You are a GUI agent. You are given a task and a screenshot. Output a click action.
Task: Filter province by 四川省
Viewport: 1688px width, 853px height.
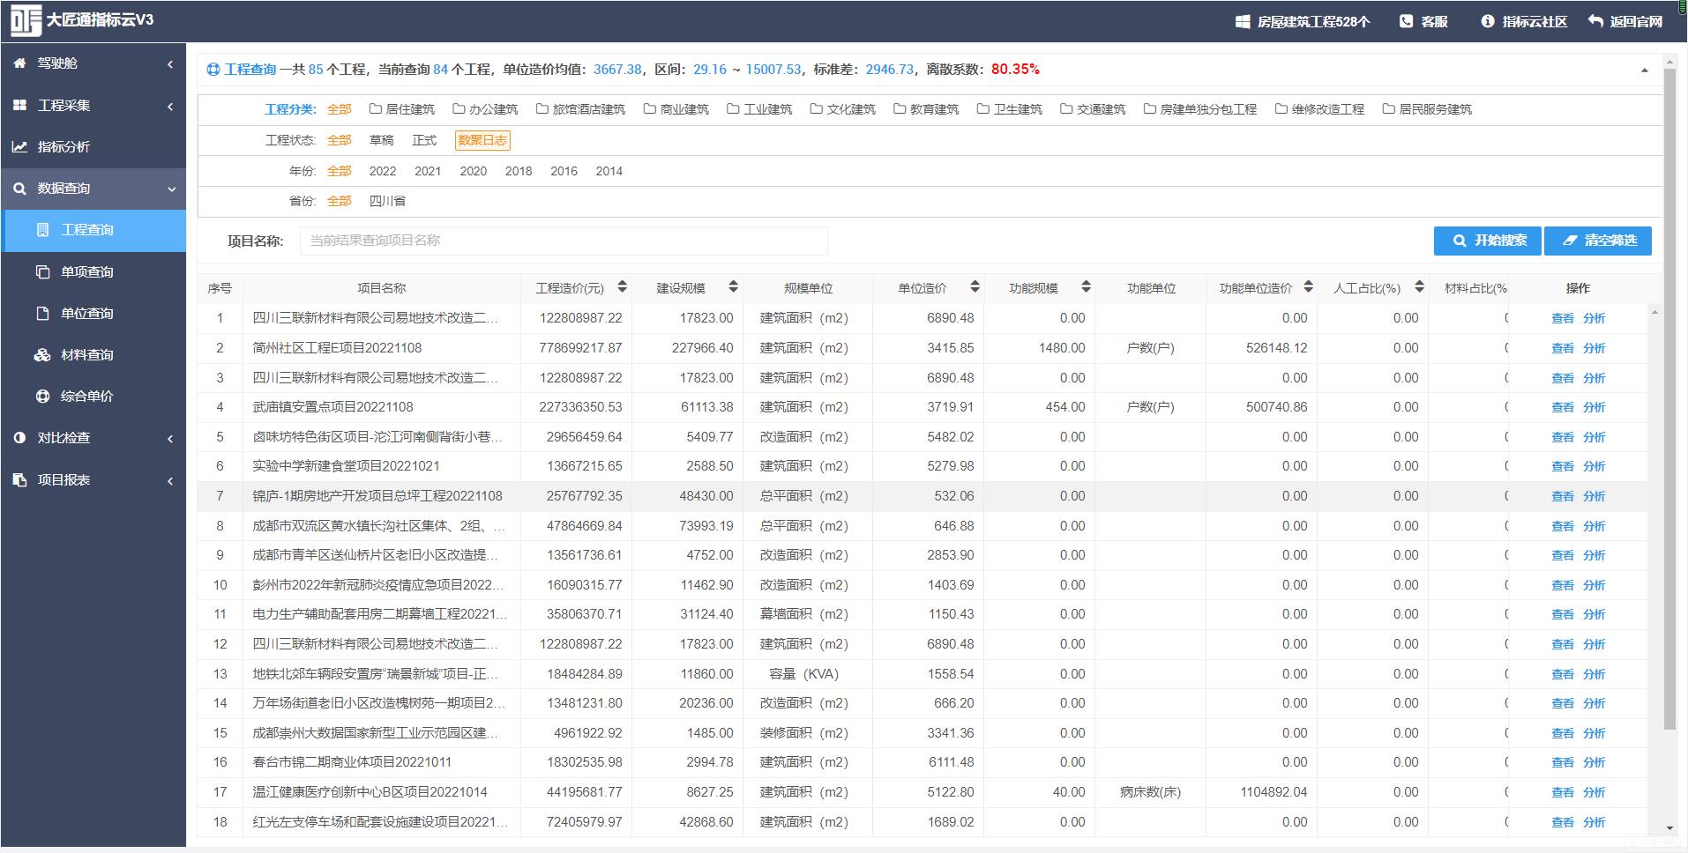tap(387, 201)
